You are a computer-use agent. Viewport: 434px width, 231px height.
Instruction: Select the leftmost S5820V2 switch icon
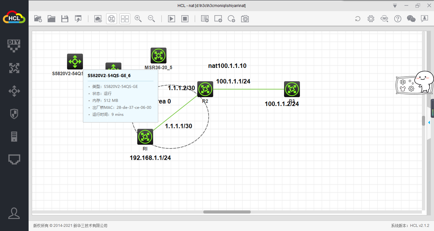tap(75, 62)
